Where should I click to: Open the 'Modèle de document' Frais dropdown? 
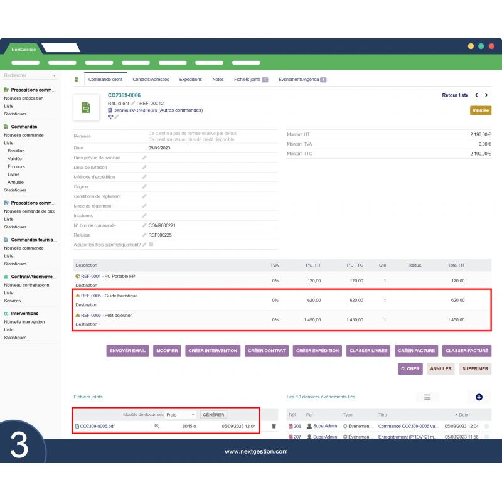click(x=181, y=415)
